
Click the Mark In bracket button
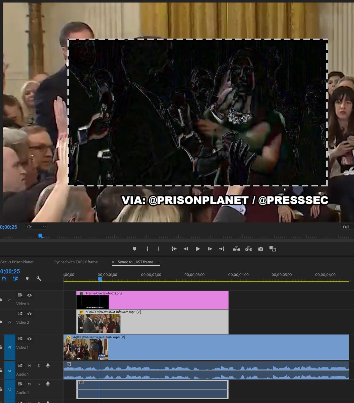[147, 249]
